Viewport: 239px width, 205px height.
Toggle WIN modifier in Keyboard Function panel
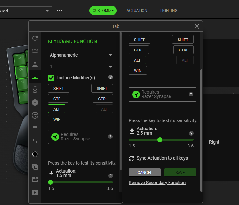click(57, 119)
